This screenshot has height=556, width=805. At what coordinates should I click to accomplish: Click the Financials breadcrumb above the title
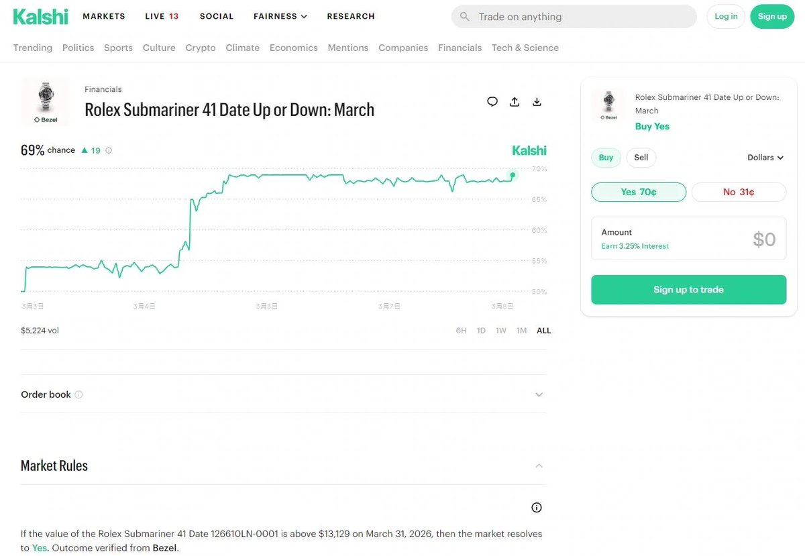(103, 89)
